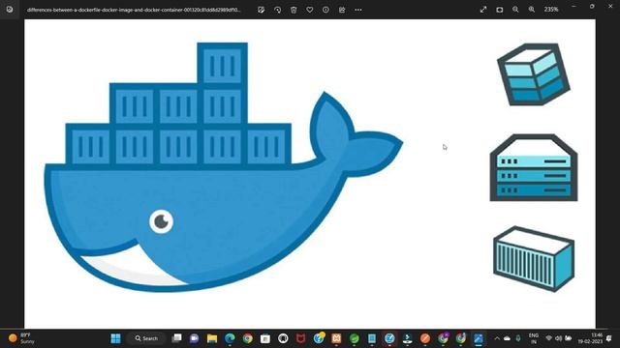620x348 pixels.
Task: Launch Microsoft Edge from taskbar
Action: point(230,338)
